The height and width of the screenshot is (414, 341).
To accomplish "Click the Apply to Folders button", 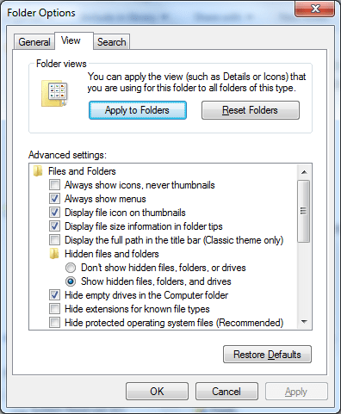I will tap(138, 110).
